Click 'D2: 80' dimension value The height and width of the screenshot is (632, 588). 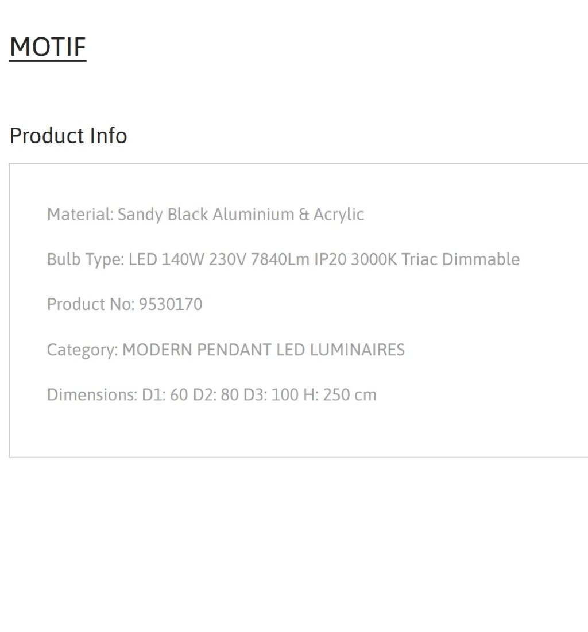(216, 395)
